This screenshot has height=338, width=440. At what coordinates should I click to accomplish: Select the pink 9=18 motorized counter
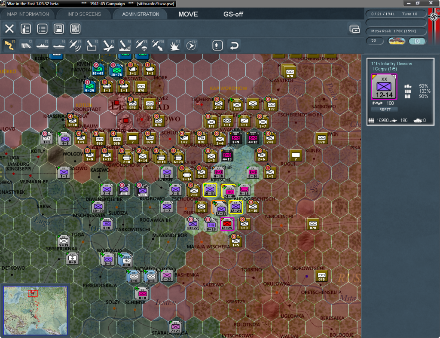point(244,190)
